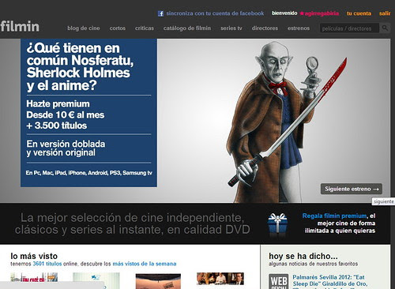The image size is (395, 289).
Task: Focus the películas / directores search field
Action: pos(349,28)
